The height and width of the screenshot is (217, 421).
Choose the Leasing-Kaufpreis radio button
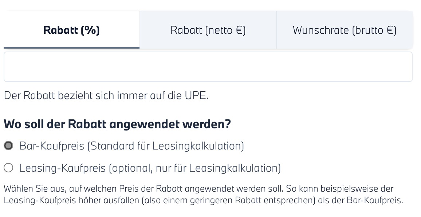click(x=8, y=168)
